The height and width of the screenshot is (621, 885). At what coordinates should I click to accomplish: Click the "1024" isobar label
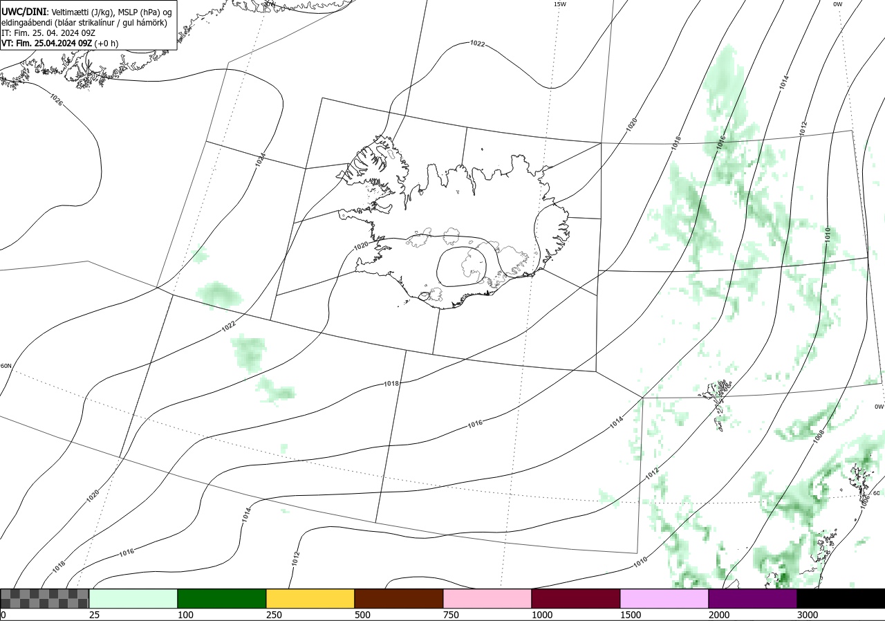260,160
